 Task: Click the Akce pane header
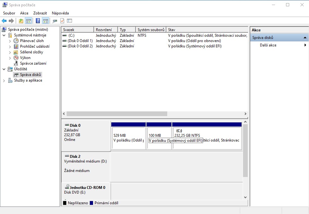tap(279, 30)
